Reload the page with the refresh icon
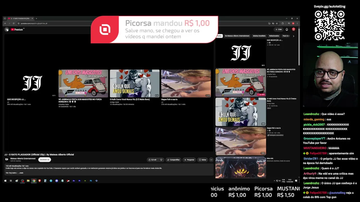Screen dimensions: 360x202 [x=13, y=23]
